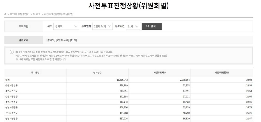This screenshot has width=261, height=122.
Task: Click the 결과보기 label cell
Action: coord(23,40)
